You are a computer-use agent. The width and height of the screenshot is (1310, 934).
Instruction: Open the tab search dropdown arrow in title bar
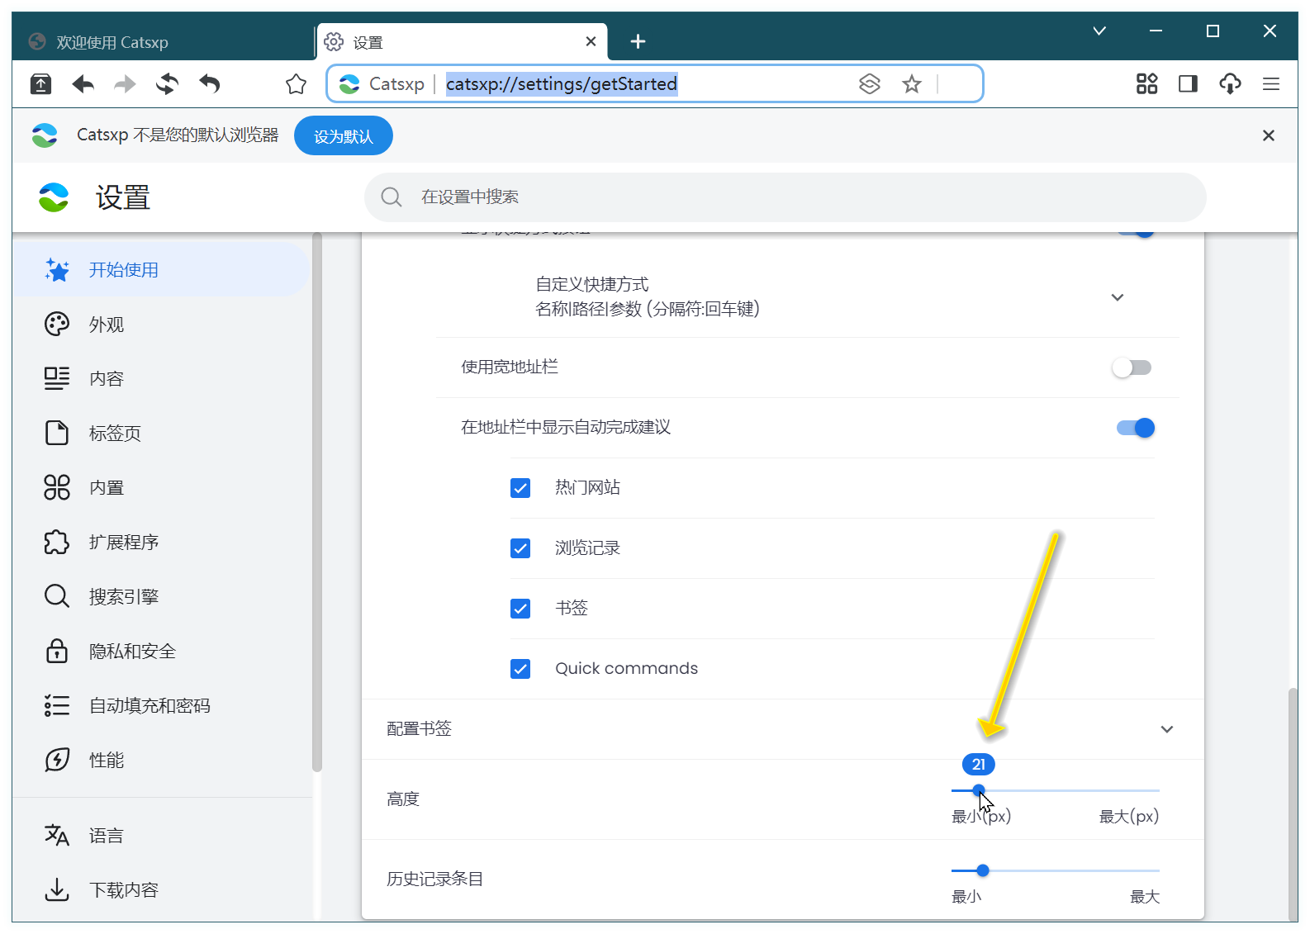pos(1099,31)
